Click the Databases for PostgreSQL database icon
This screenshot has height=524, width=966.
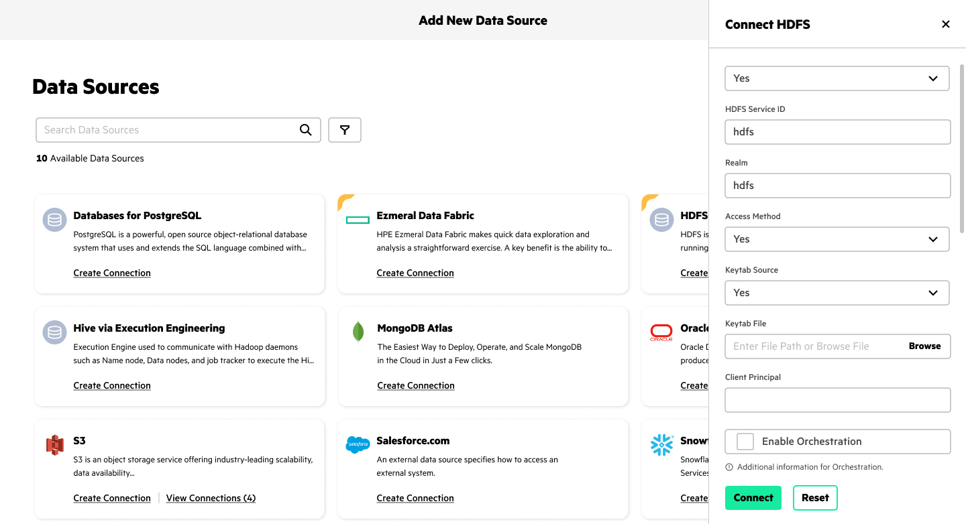coord(54,220)
